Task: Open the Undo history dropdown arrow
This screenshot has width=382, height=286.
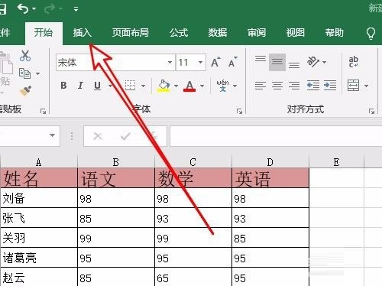Action: click(34, 9)
